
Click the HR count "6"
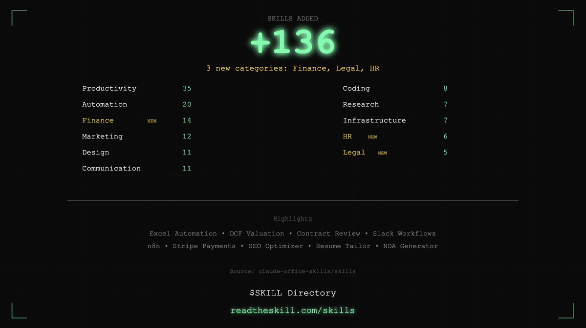(x=445, y=136)
